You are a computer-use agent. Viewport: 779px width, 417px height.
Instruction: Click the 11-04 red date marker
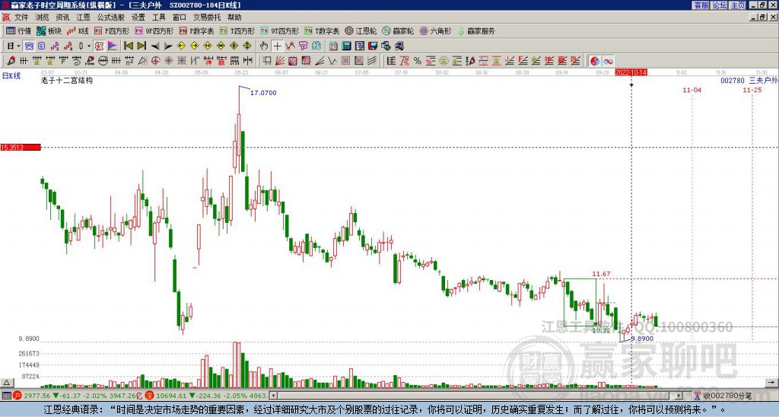pos(692,90)
